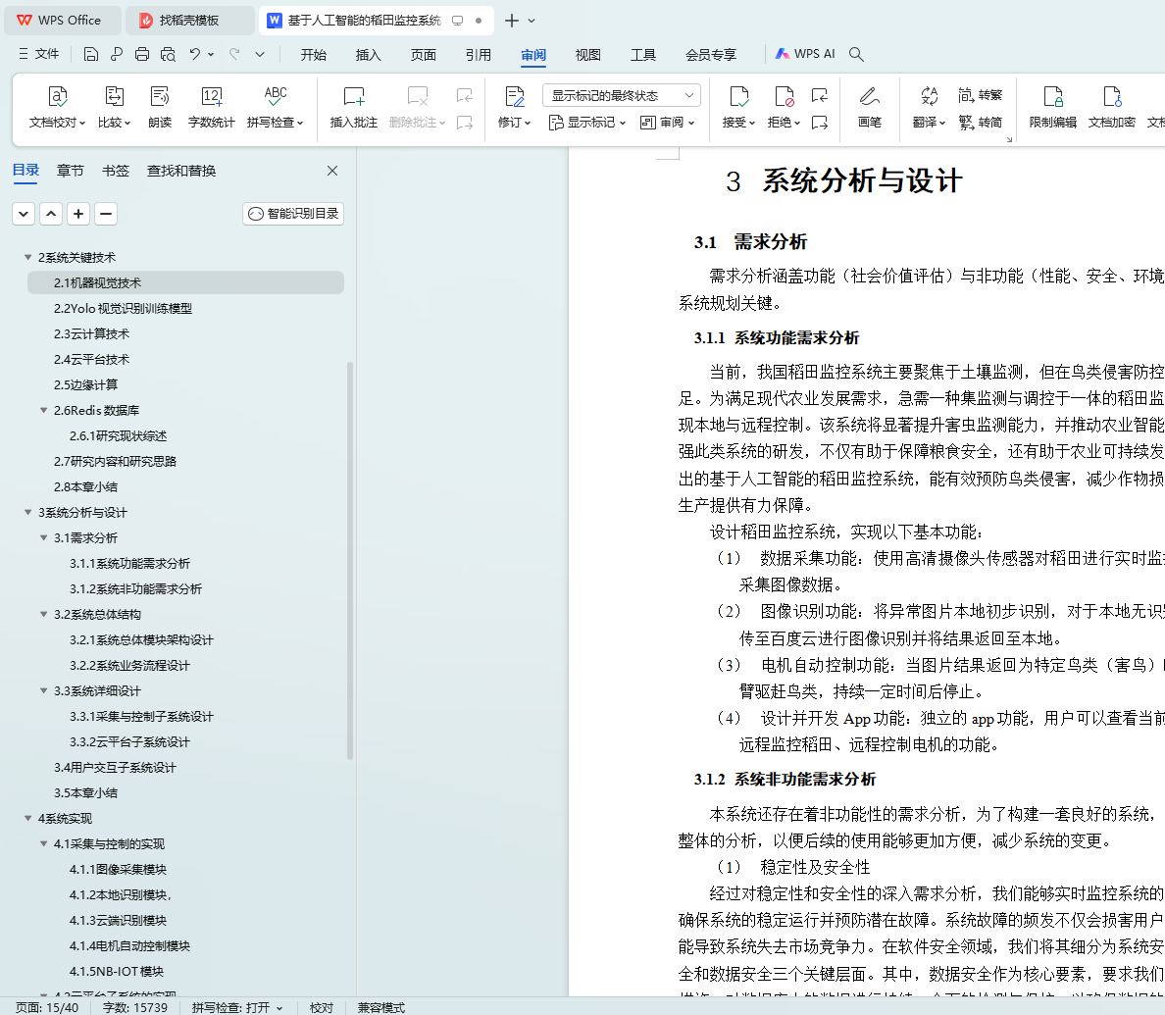Collapse the 3系统分析与设计 tree node
This screenshot has height=1015, width=1165.
(x=28, y=512)
